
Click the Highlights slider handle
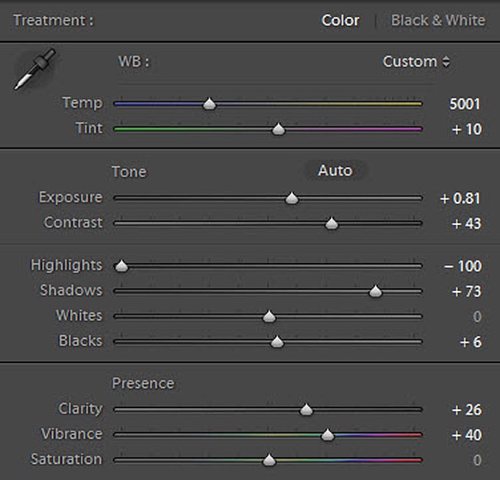click(x=122, y=266)
